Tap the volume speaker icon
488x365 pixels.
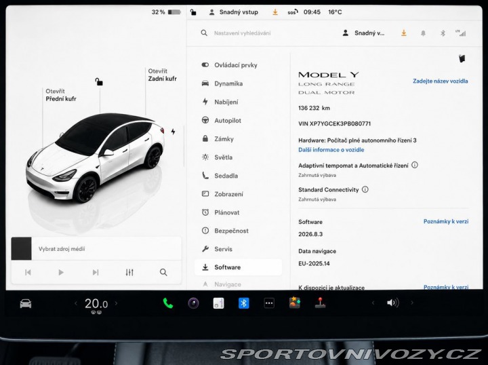click(392, 303)
